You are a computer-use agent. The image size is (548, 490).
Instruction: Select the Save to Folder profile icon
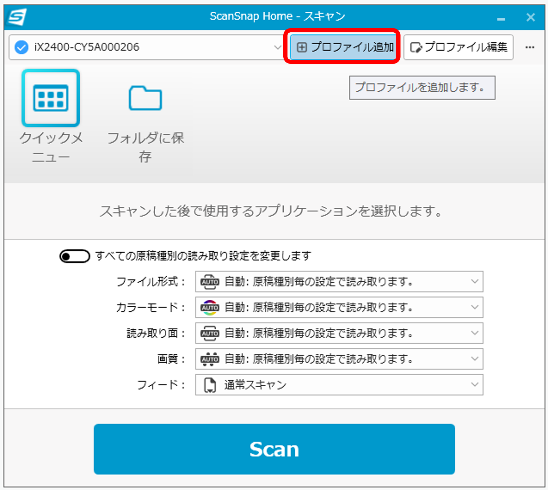pyautogui.click(x=145, y=98)
